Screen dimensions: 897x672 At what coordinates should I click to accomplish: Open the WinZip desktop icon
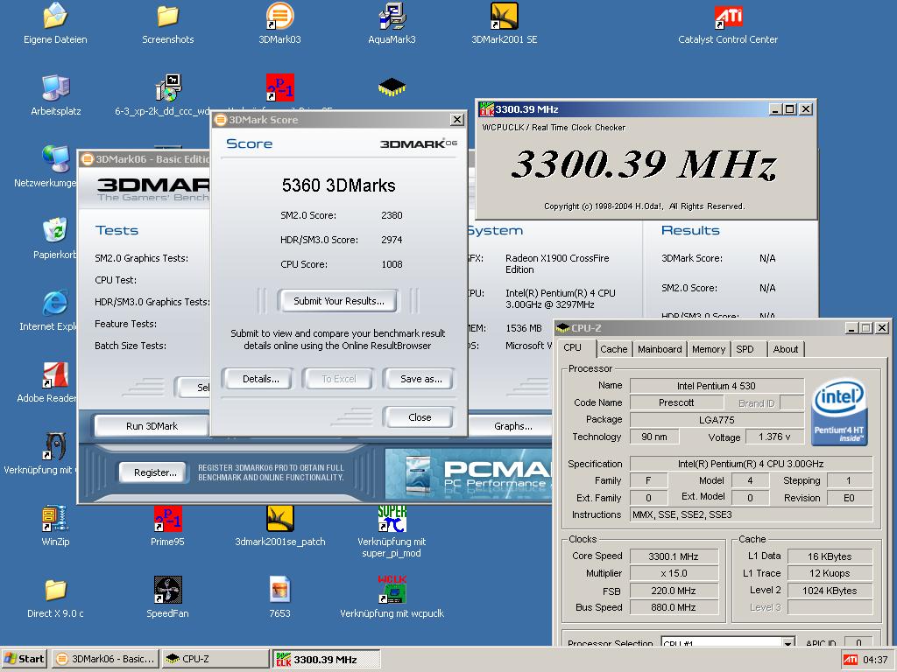(x=55, y=518)
